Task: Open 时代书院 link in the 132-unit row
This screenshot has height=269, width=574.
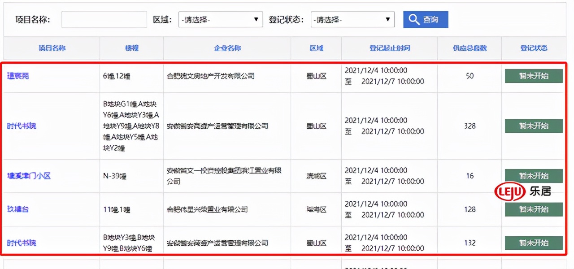Action: (x=22, y=243)
